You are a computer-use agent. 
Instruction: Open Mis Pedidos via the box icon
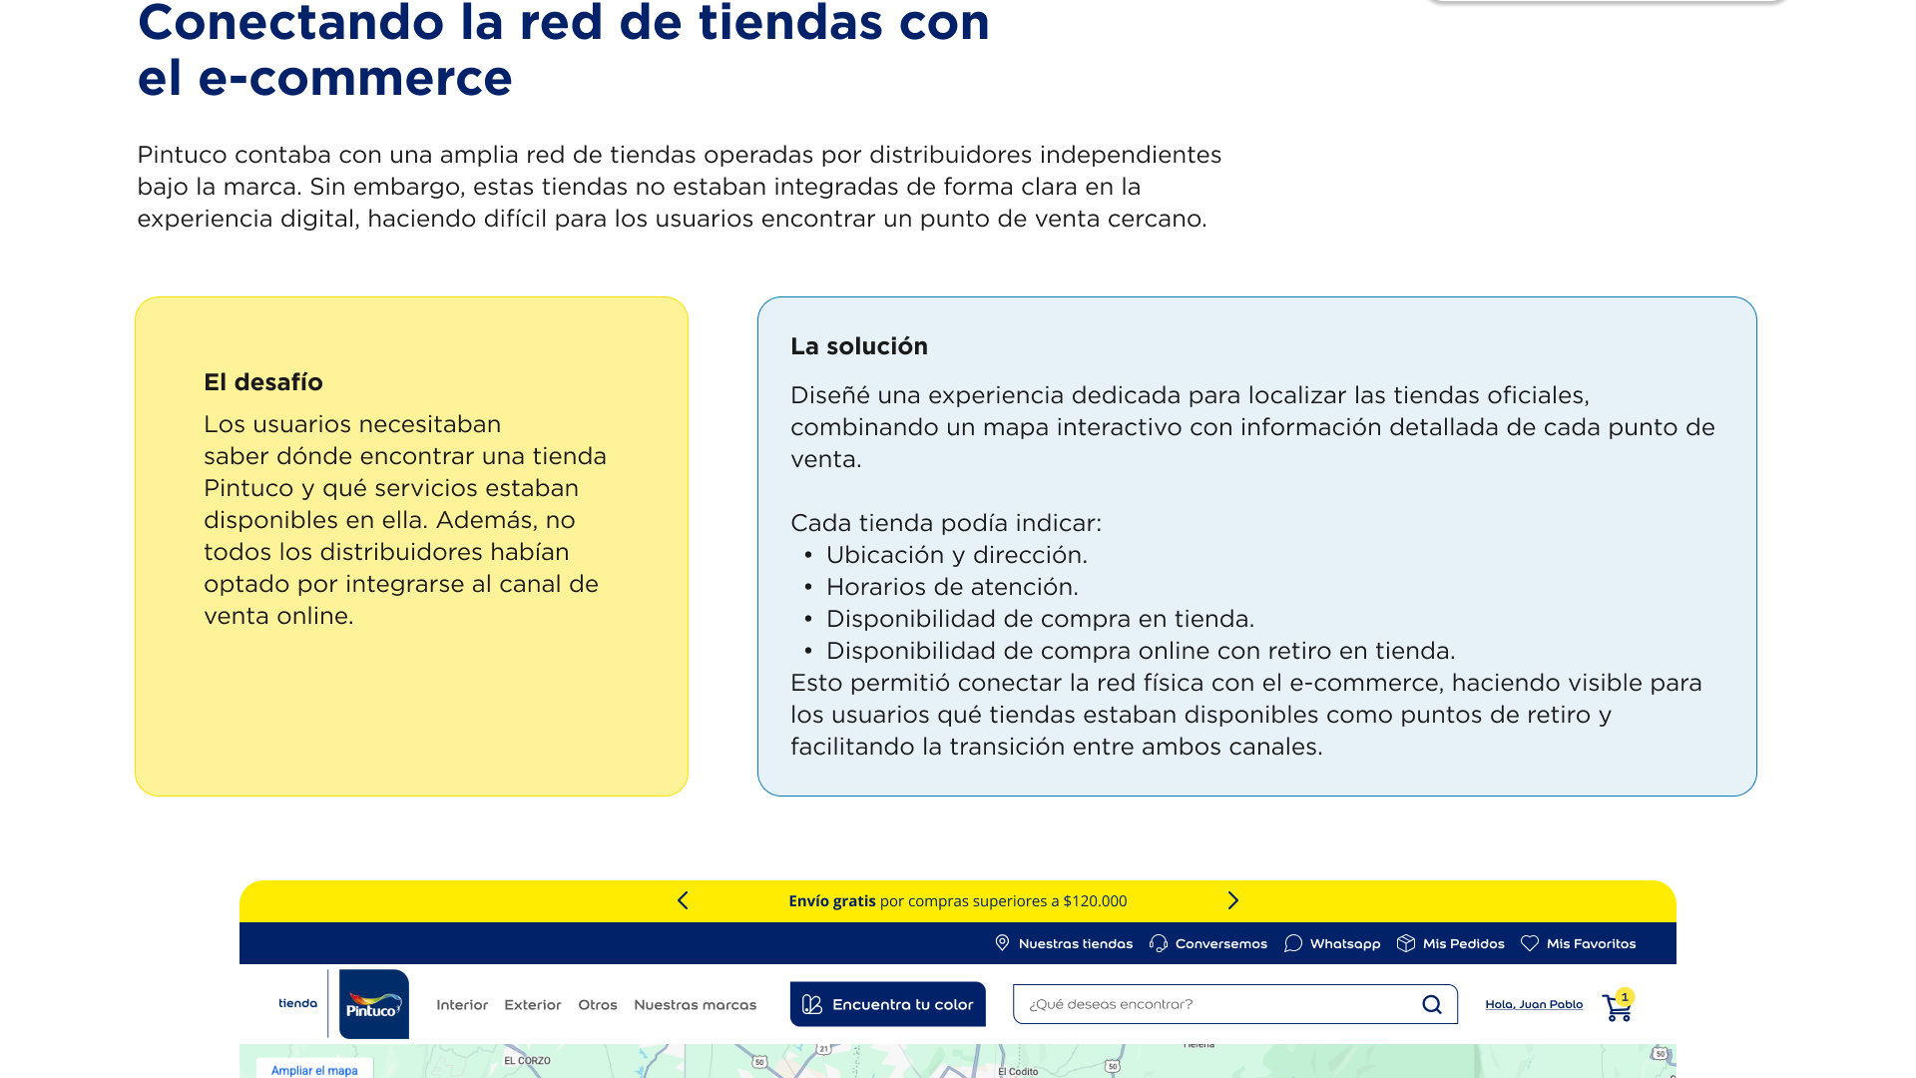pos(1406,943)
